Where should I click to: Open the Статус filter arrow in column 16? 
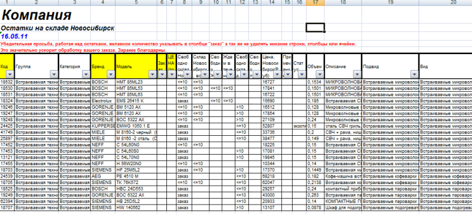tap(302, 74)
